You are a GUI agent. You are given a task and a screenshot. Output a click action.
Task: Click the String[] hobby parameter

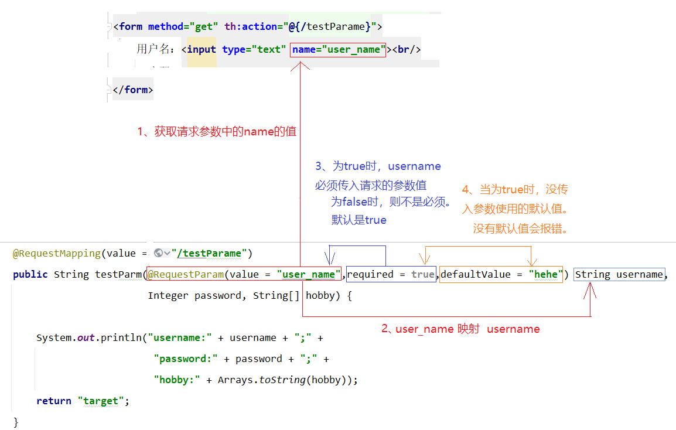pyautogui.click(x=294, y=296)
